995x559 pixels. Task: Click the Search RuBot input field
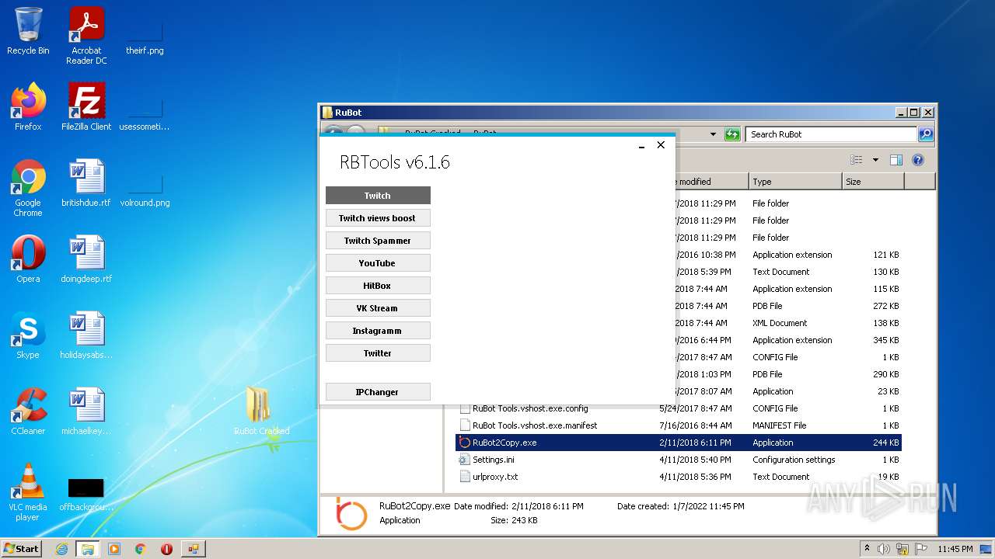click(831, 134)
